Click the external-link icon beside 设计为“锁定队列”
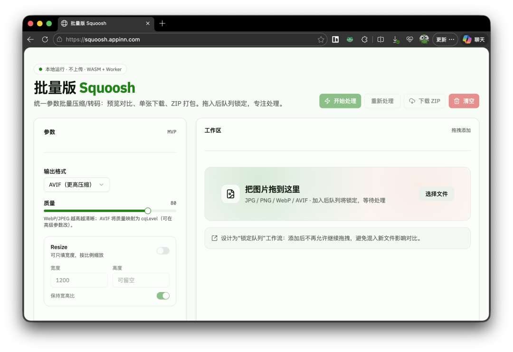Viewport: 513px width, 352px height. coord(214,238)
